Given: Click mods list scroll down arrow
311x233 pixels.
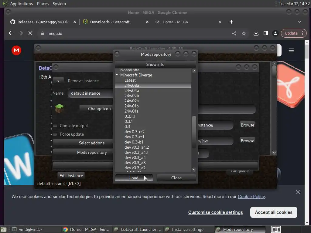Looking at the screenshot, I should coord(194,170).
